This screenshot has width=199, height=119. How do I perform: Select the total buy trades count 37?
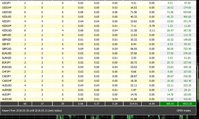(x=42, y=104)
